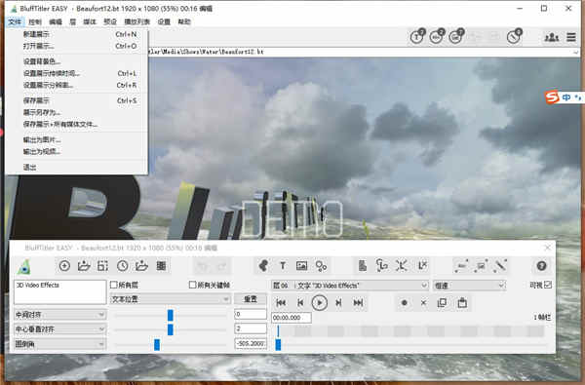This screenshot has height=385, width=585.
Task: Open the 控制 menu
Action: click(35, 21)
